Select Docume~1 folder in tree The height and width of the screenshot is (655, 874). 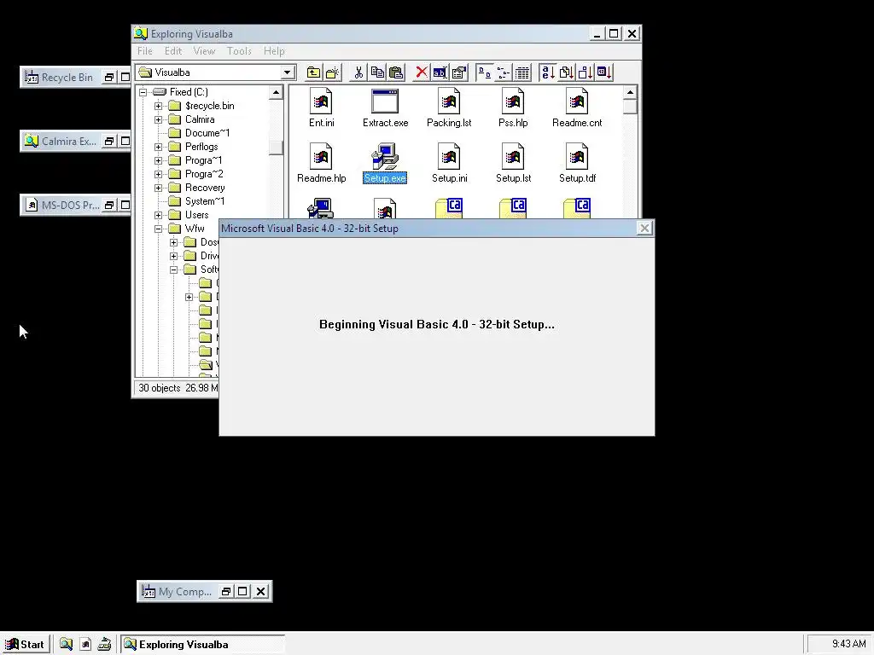pos(207,133)
